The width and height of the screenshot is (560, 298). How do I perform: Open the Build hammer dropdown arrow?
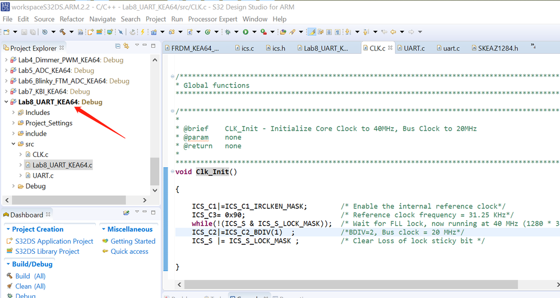pos(71,32)
